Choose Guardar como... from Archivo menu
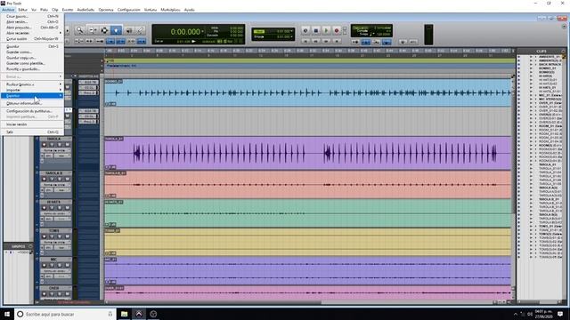570x320 pixels. coord(32,52)
